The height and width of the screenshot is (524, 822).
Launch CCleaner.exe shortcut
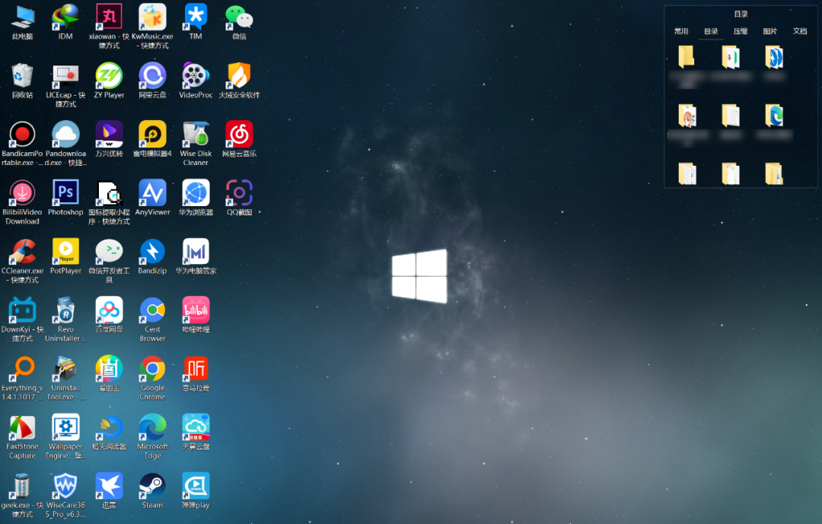point(23,252)
